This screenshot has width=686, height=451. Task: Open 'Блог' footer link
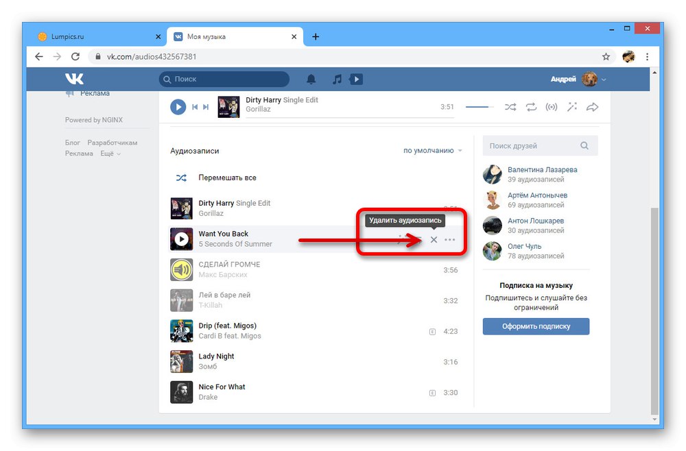tap(73, 143)
